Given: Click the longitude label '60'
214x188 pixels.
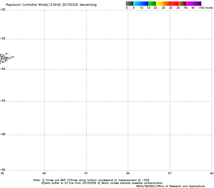Looking at the screenshot, I should click(x=212, y=173).
